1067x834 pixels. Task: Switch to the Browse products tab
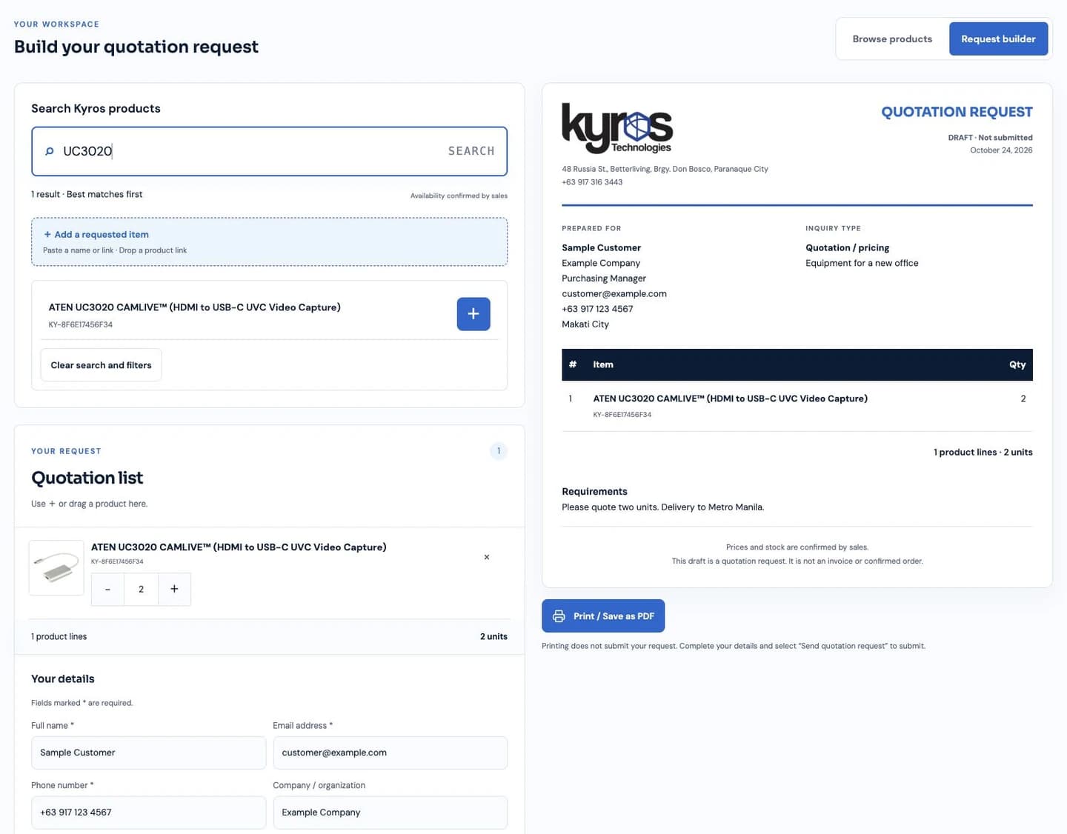tap(892, 39)
